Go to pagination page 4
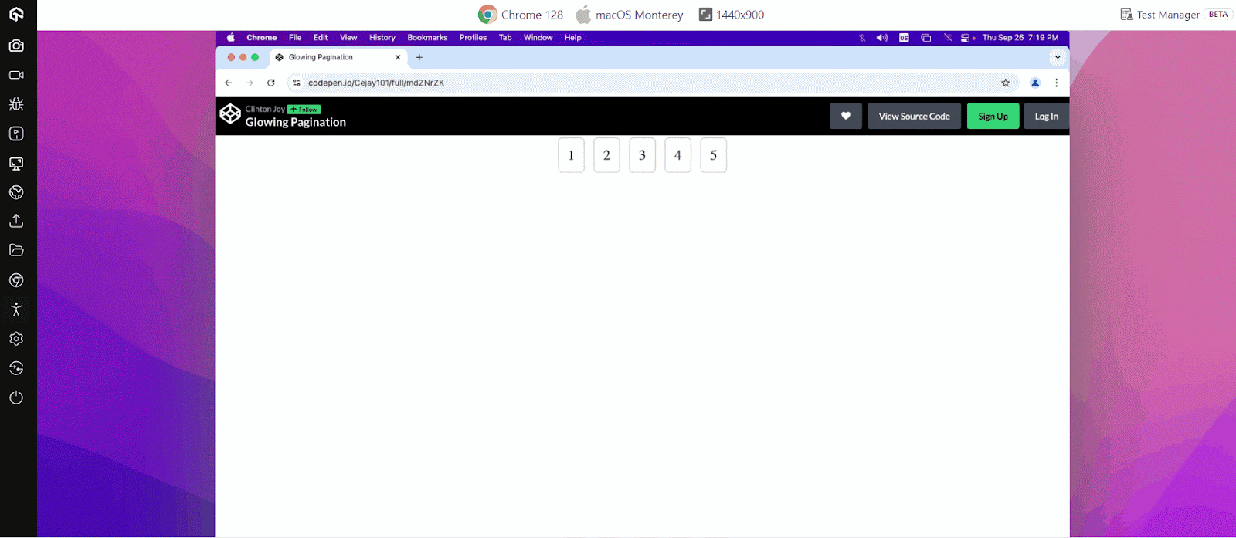1236x538 pixels. pos(677,155)
